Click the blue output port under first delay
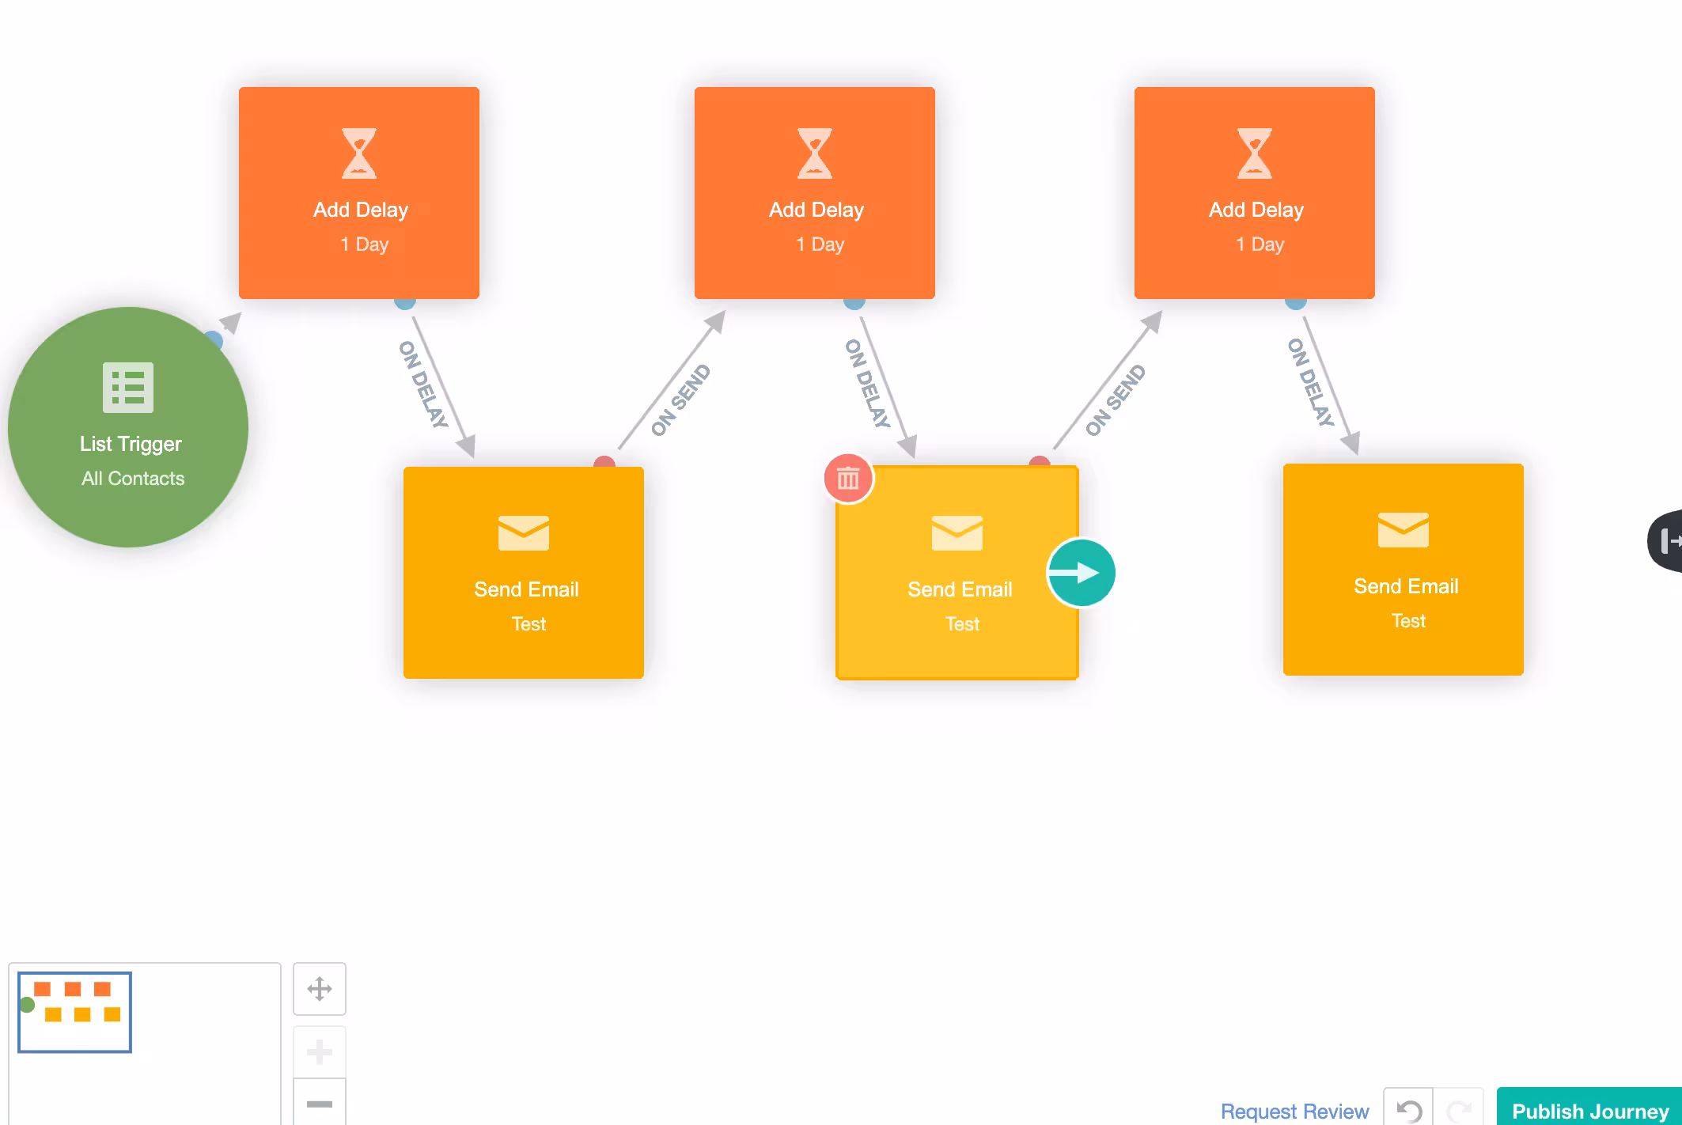Screen dimensions: 1682x1125 pos(405,301)
